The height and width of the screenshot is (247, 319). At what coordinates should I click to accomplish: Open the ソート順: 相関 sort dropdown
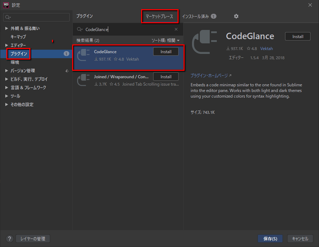(166, 40)
